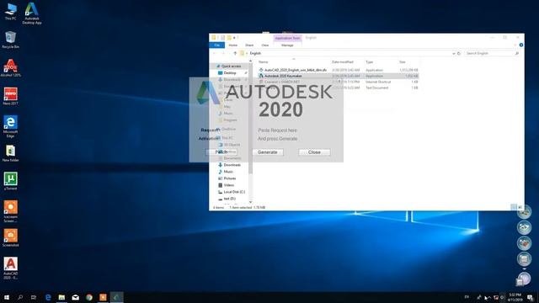Image resolution: width=539 pixels, height=303 pixels.
Task: Select Microsoft Edge desktop shortcut
Action: [10, 126]
